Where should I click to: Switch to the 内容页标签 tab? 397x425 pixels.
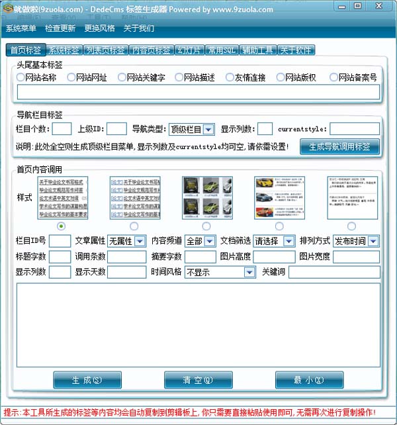[152, 50]
